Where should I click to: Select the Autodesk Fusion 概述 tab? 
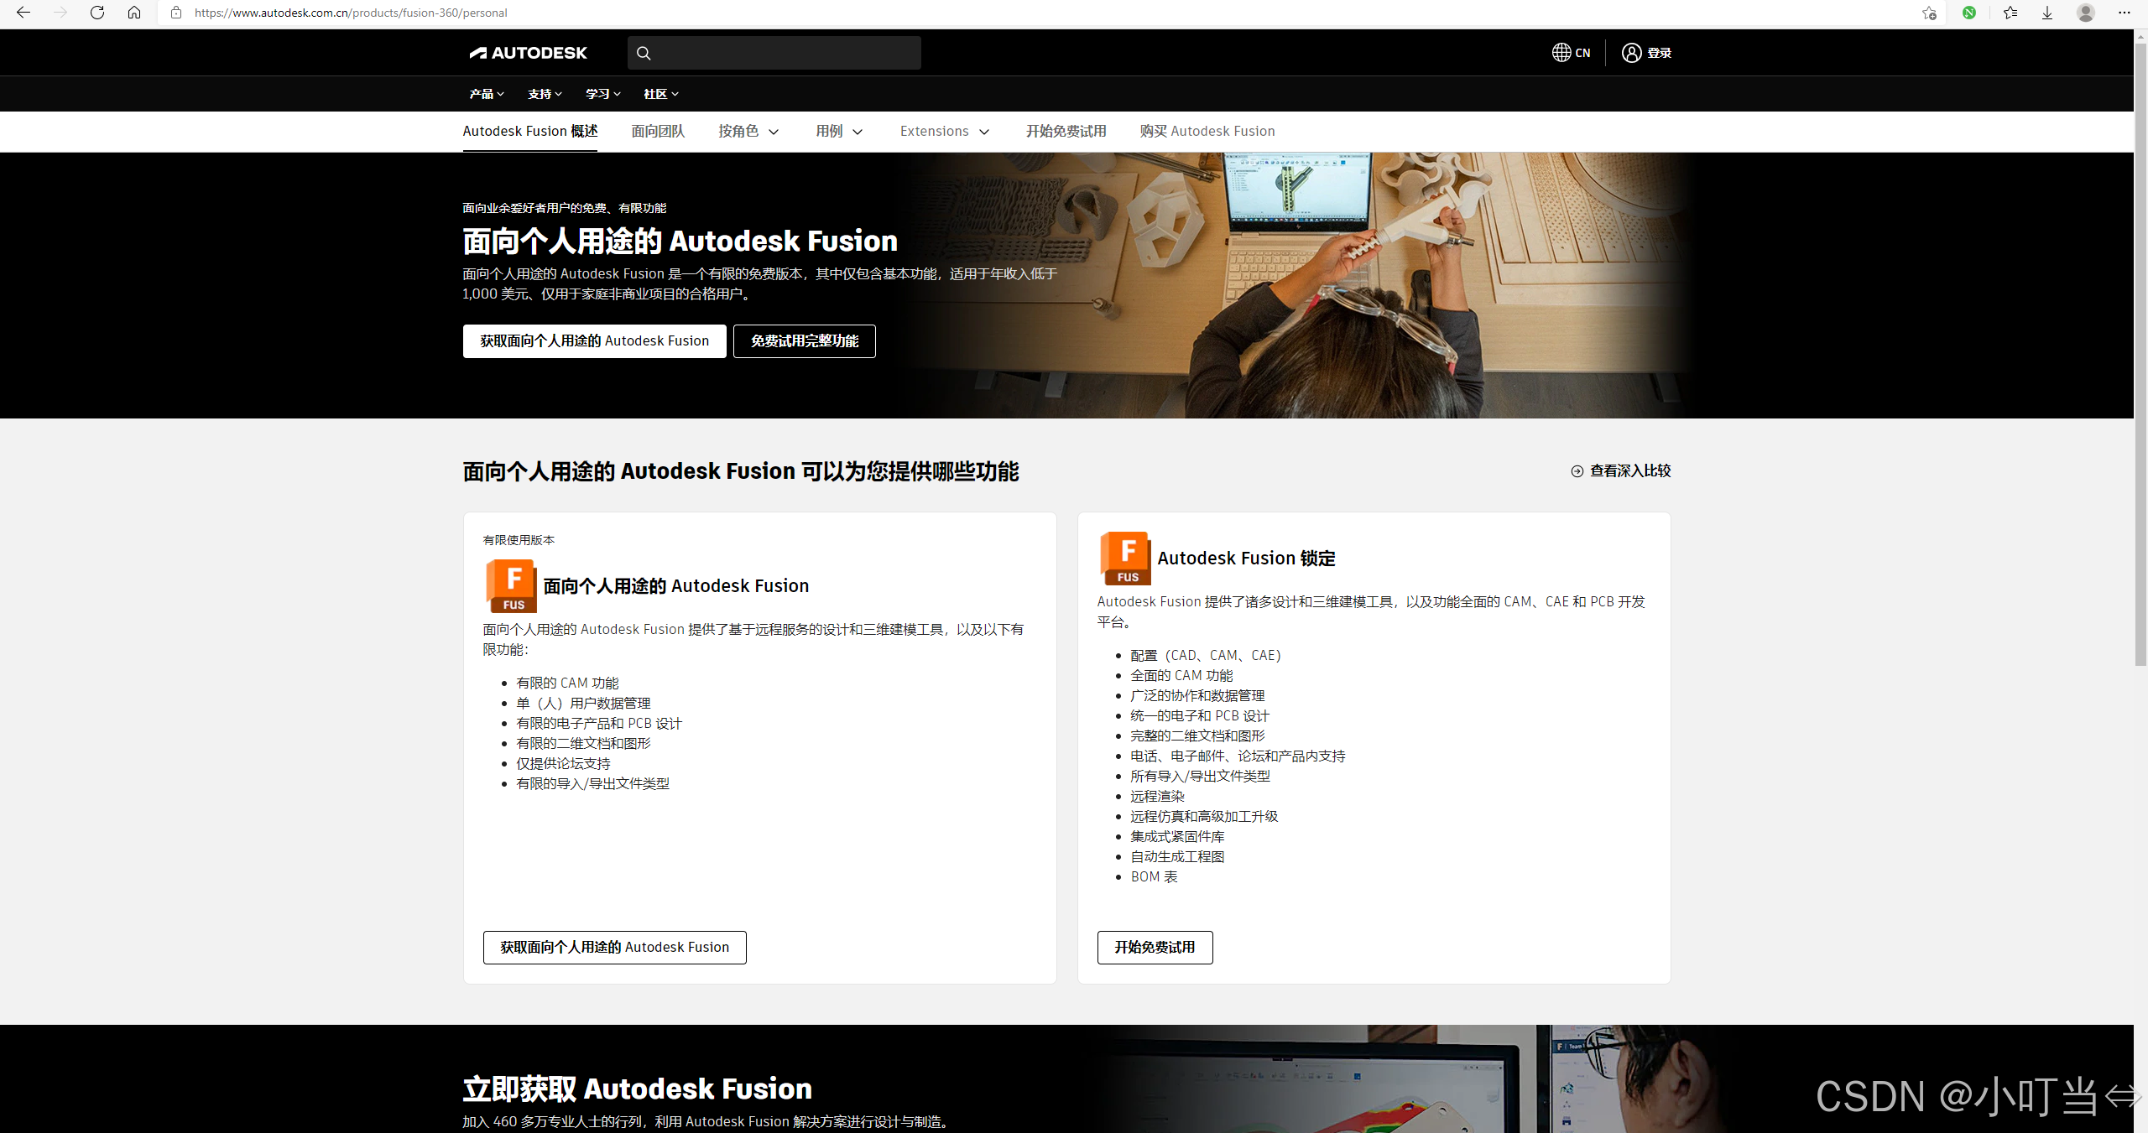(529, 132)
